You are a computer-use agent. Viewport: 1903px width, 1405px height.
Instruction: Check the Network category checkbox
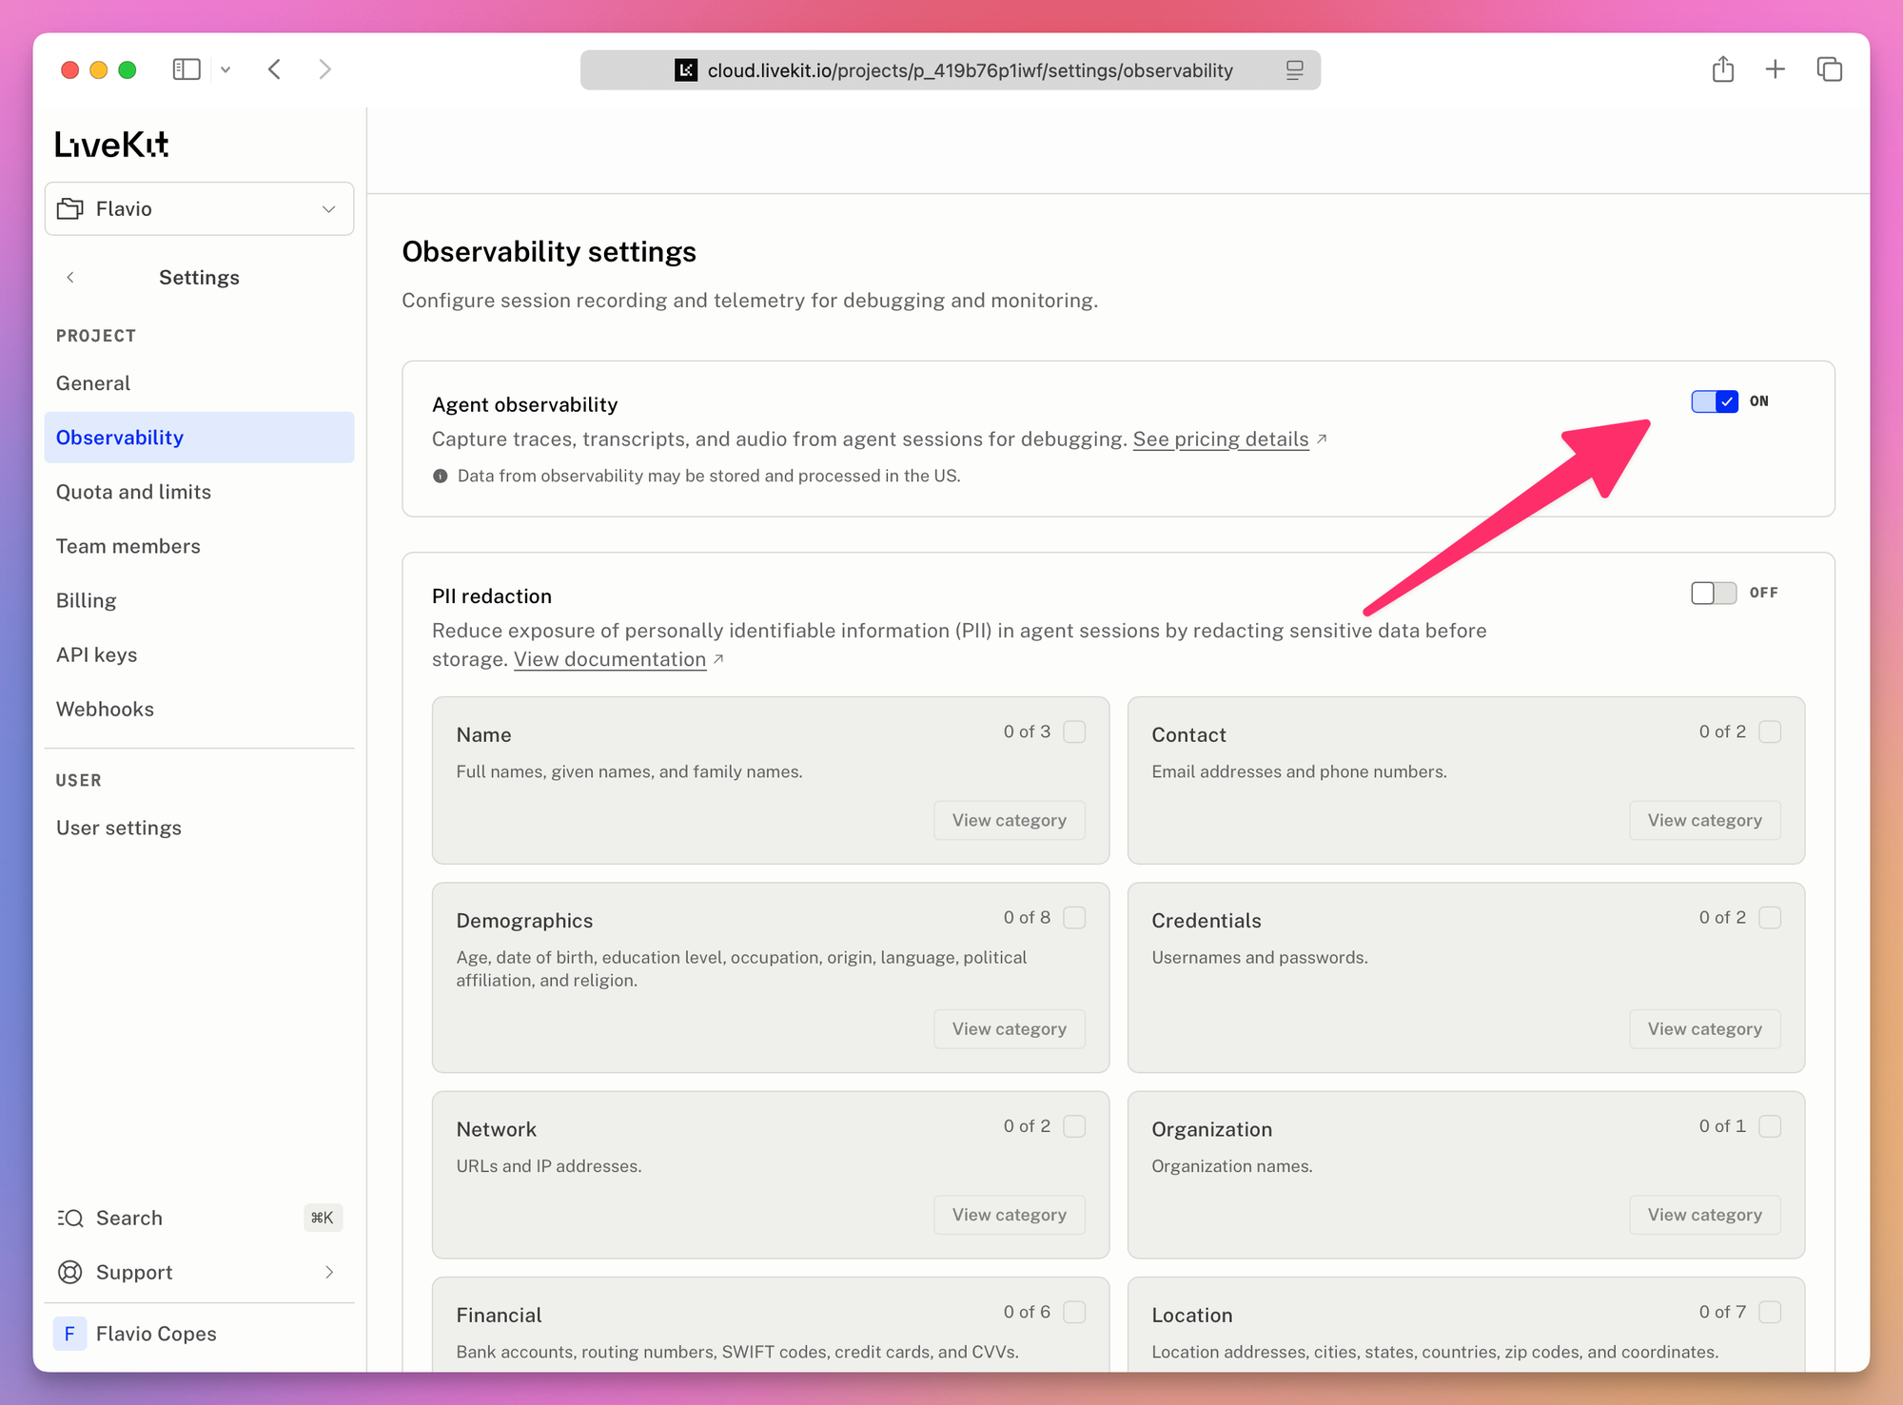(x=1074, y=1126)
